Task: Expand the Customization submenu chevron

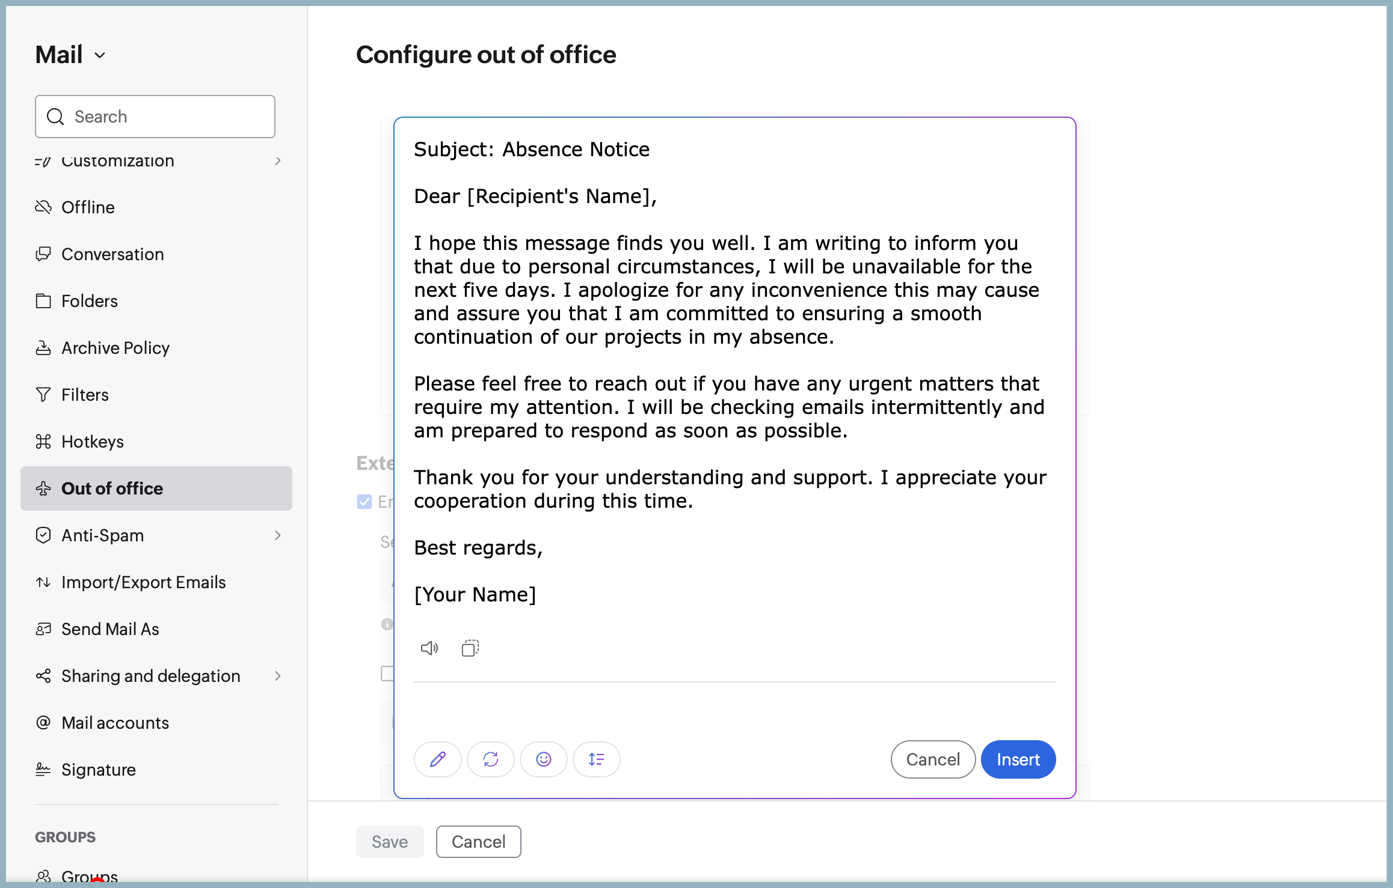Action: [278, 161]
